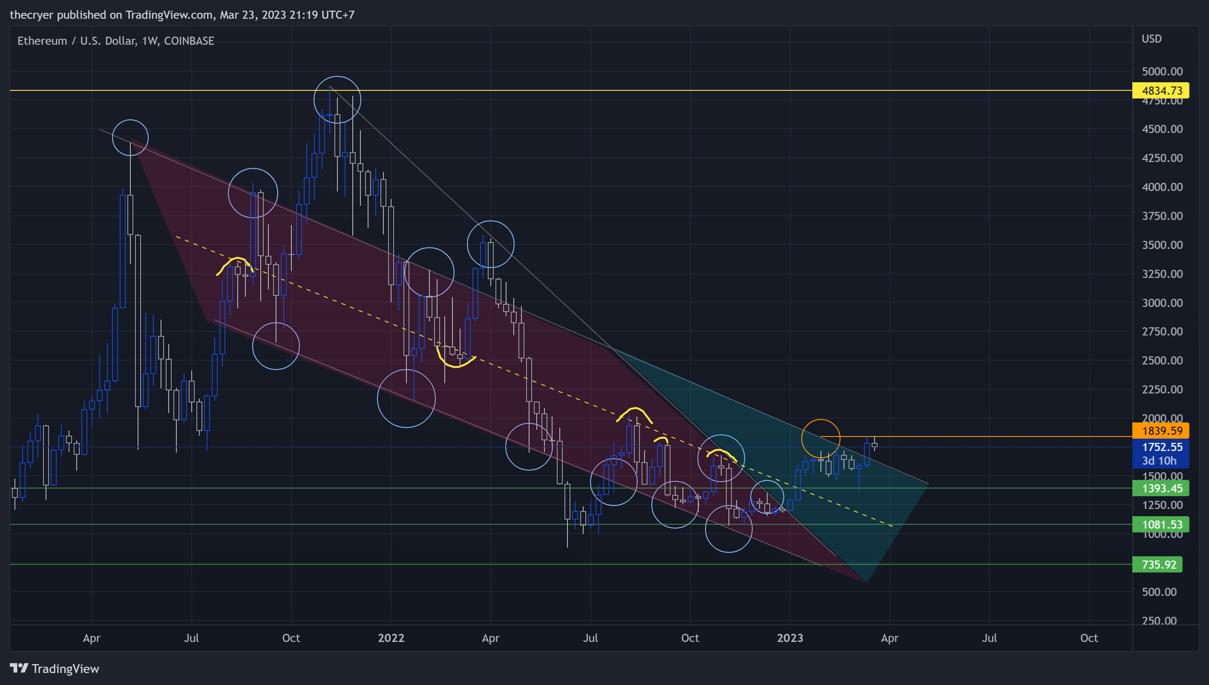Click the thecryer published on TradingView.com header
The width and height of the screenshot is (1209, 685).
click(x=182, y=14)
